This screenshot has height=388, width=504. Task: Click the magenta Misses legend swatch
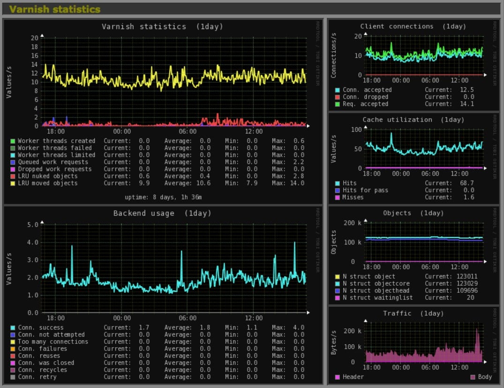[x=338, y=198]
